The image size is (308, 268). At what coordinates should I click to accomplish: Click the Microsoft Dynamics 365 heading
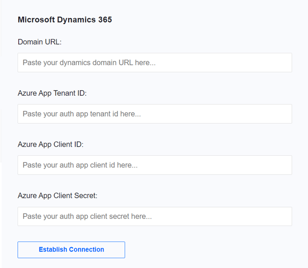point(65,20)
